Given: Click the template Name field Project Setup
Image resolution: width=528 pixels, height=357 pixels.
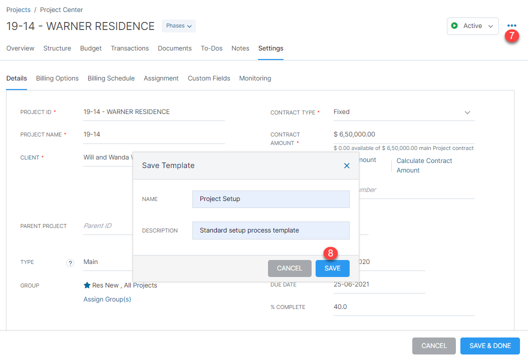Looking at the screenshot, I should [x=271, y=199].
